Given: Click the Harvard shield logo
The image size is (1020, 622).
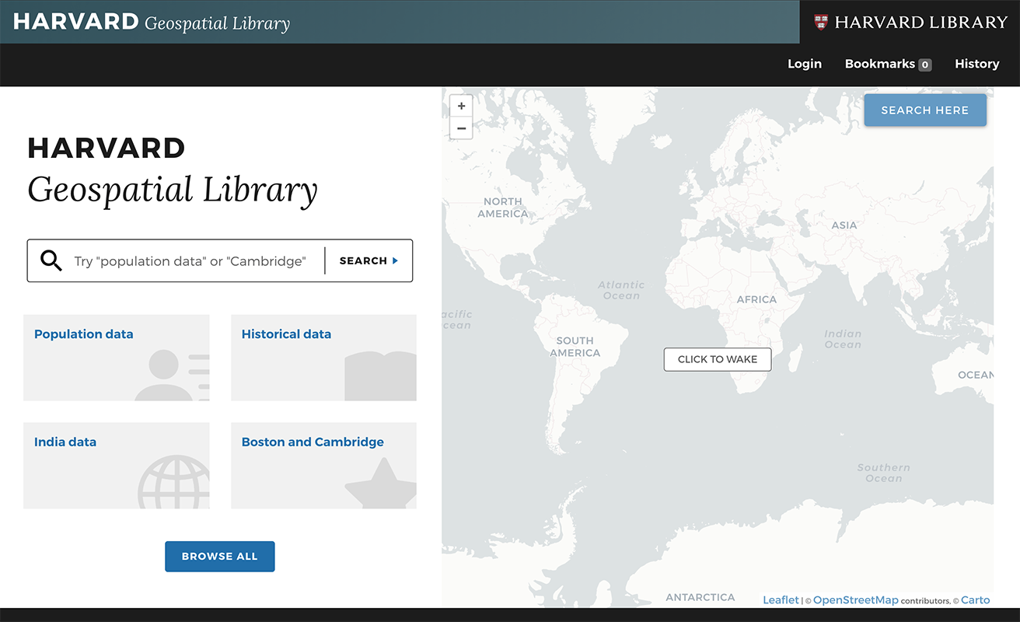Looking at the screenshot, I should [x=821, y=22].
